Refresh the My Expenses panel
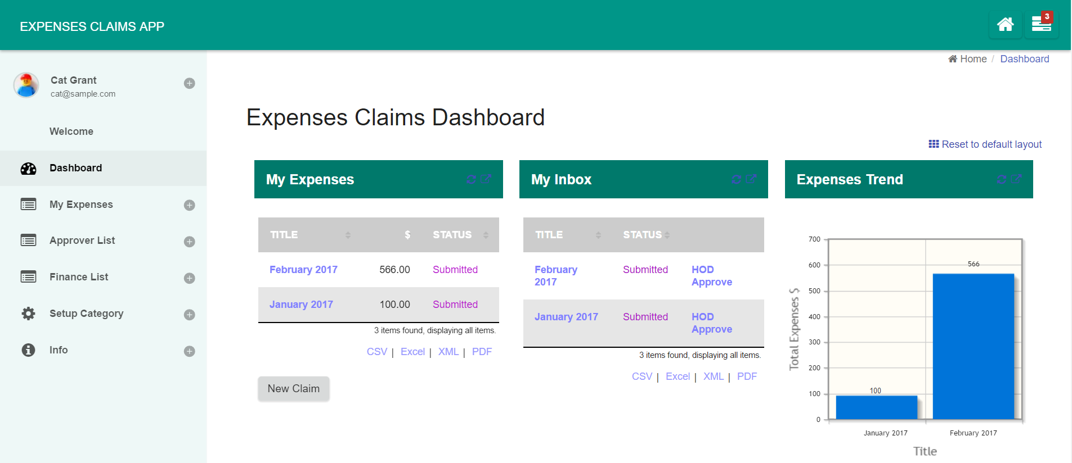The width and height of the screenshot is (1072, 463). tap(472, 179)
